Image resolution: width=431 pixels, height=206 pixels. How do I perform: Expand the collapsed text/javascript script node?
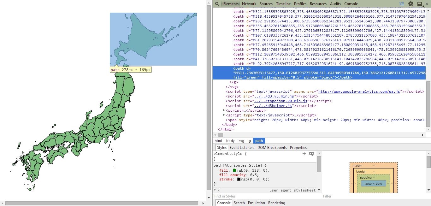[x=224, y=115]
